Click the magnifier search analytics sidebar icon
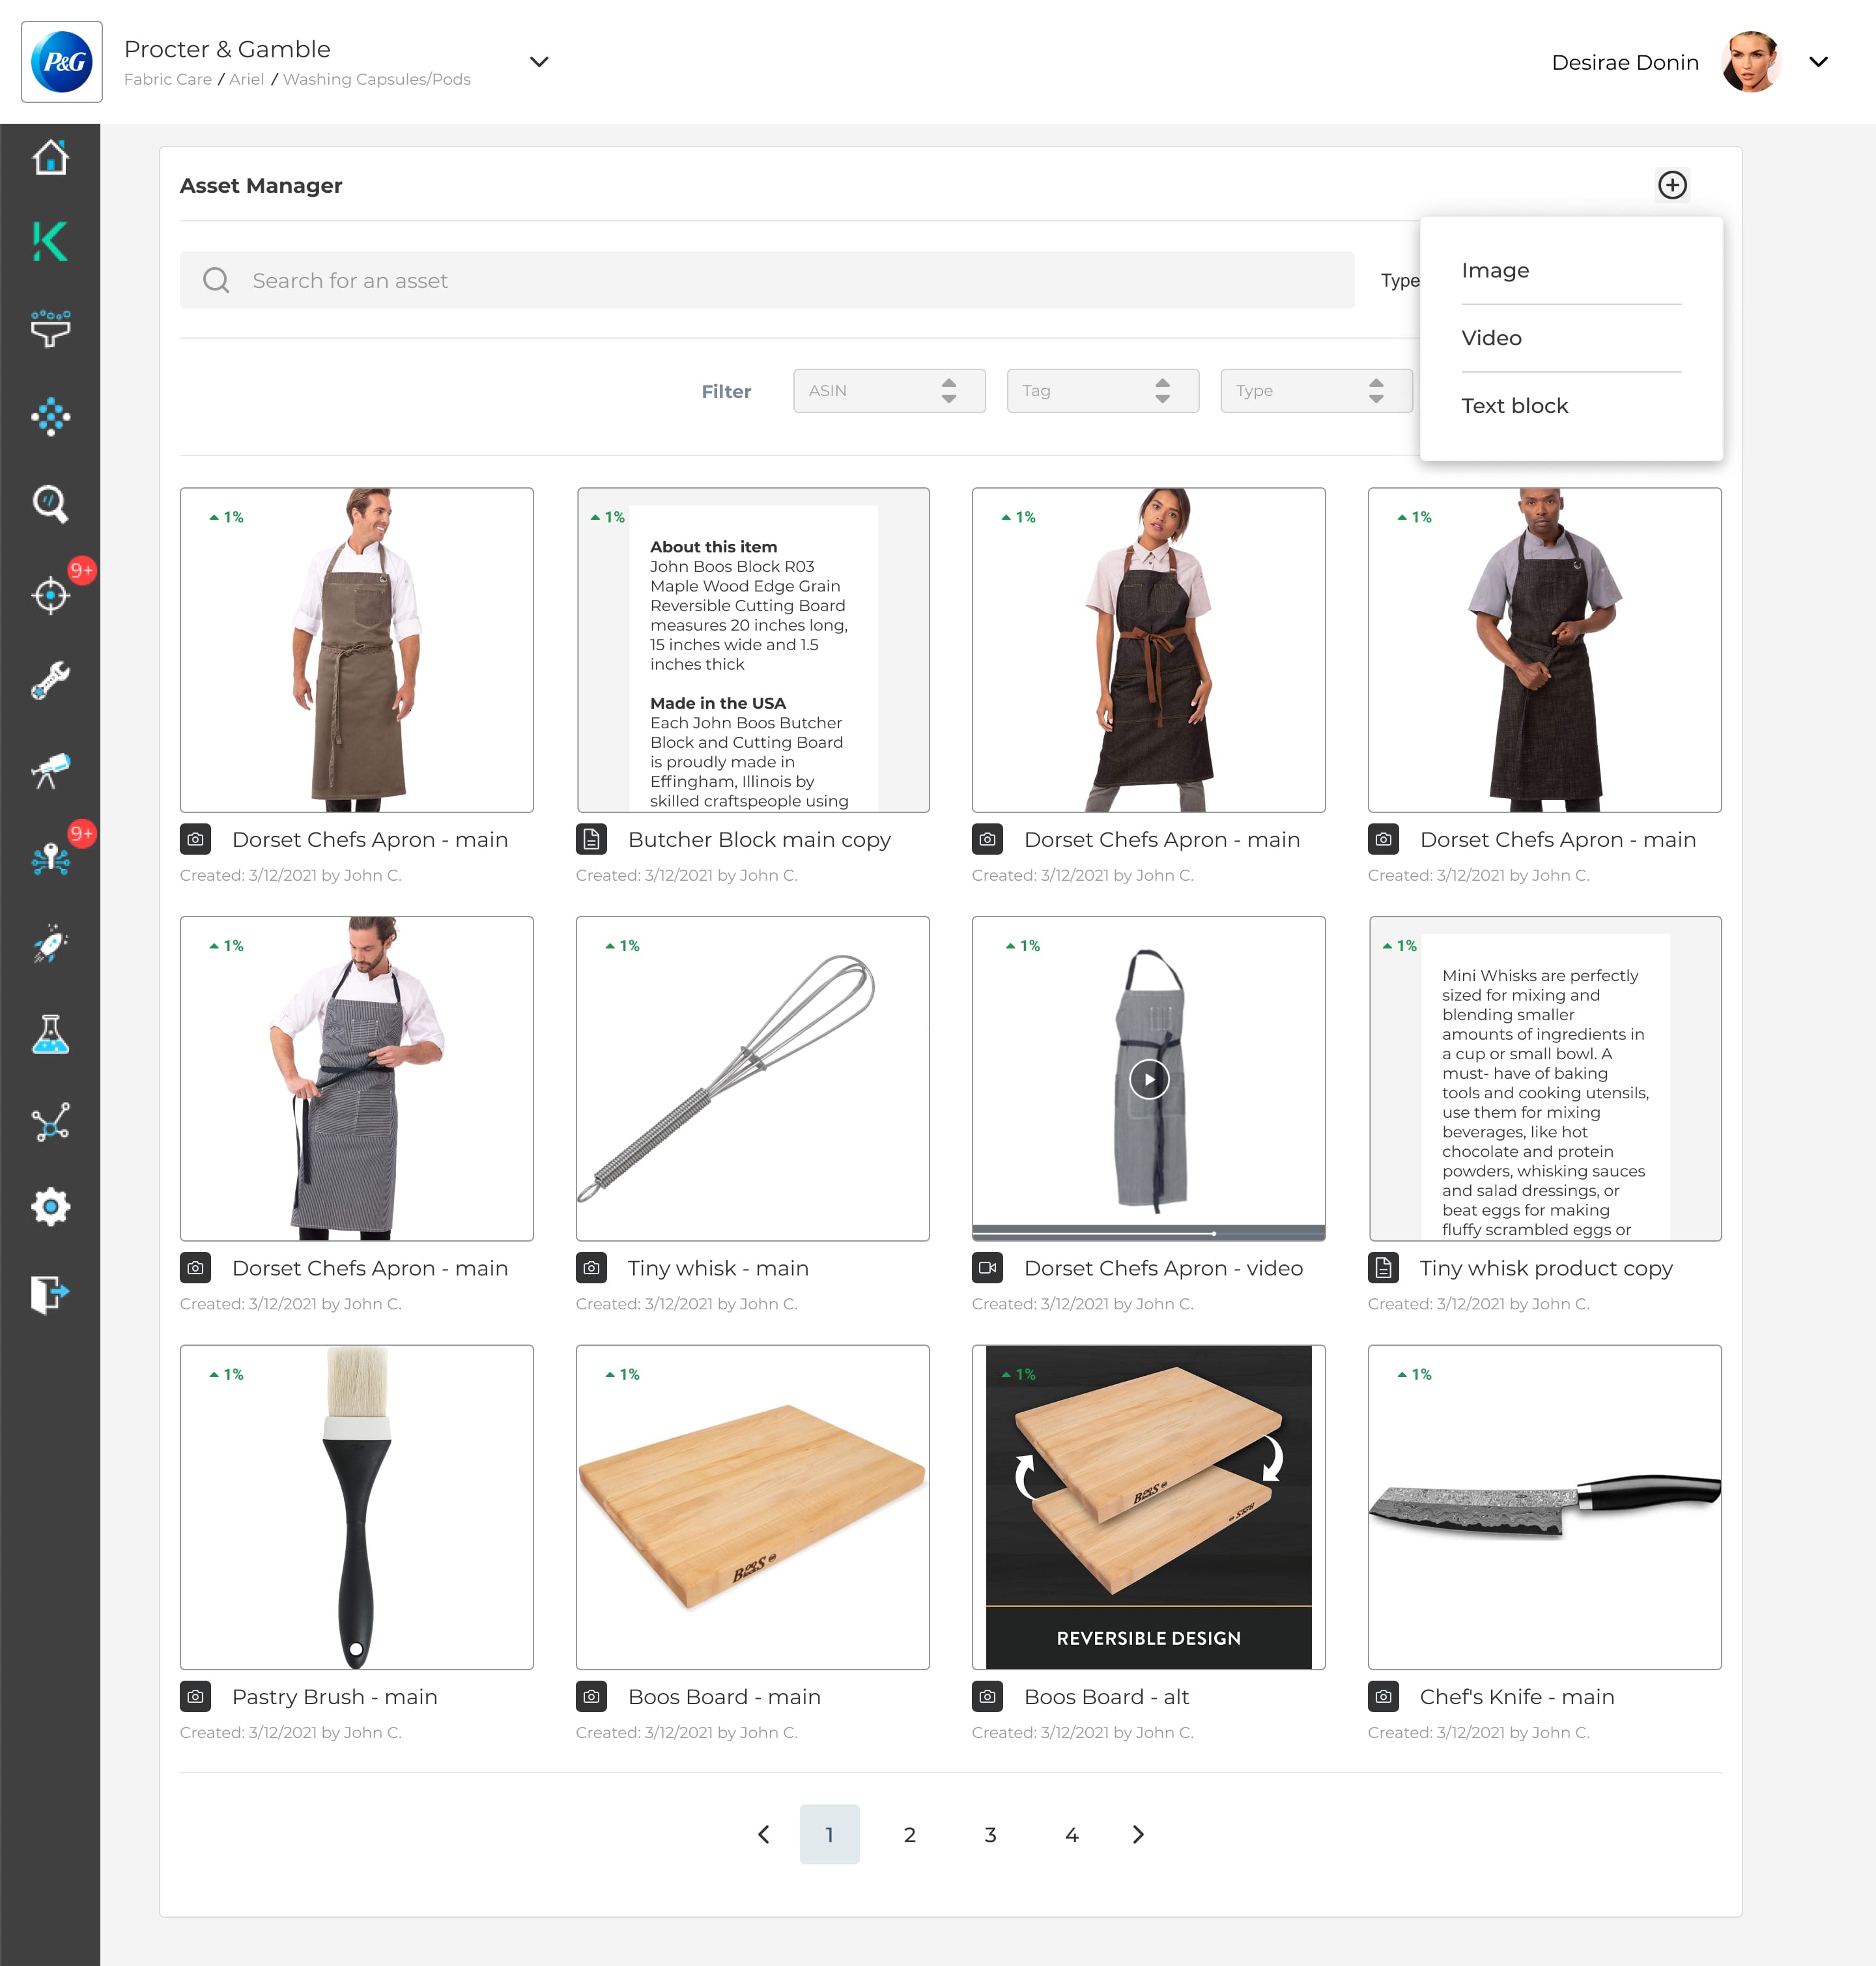Image resolution: width=1876 pixels, height=1966 pixels. 50,504
